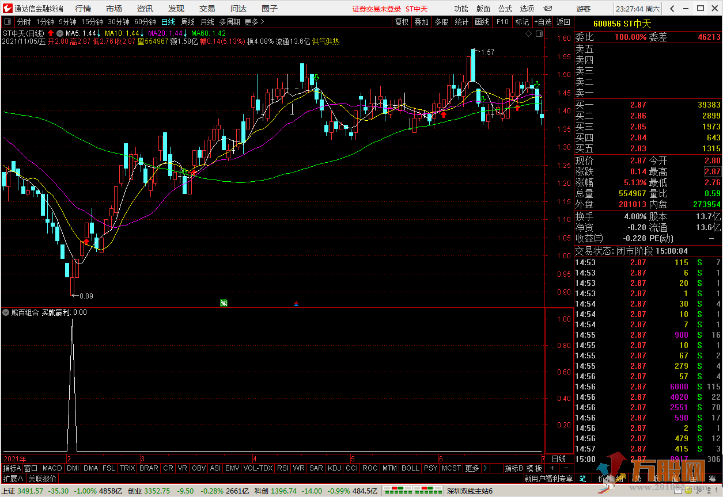Click the 复权 button

tap(402, 22)
